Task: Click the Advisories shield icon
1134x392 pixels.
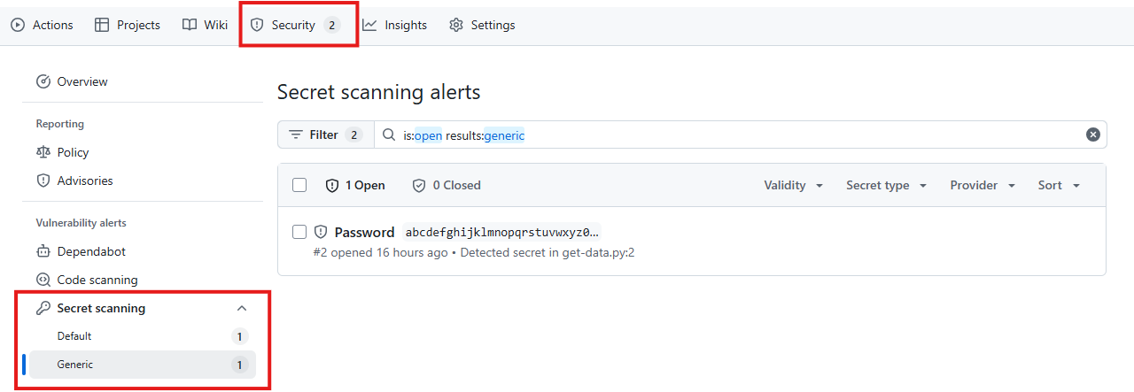Action: pos(43,181)
